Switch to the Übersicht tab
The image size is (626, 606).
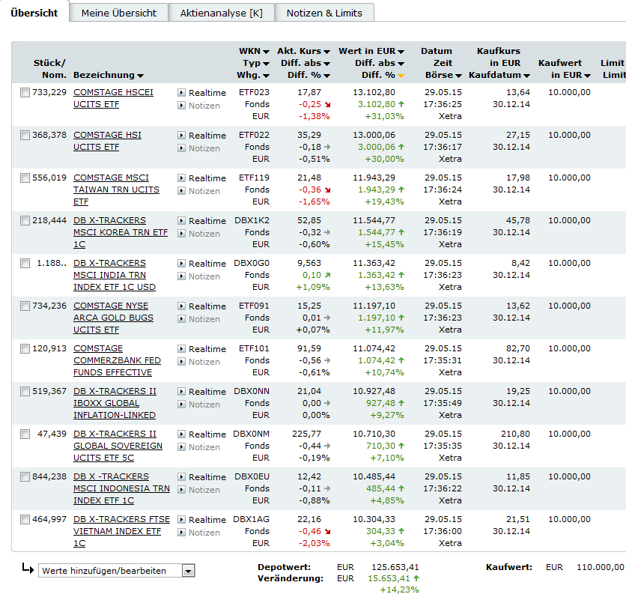coord(34,13)
